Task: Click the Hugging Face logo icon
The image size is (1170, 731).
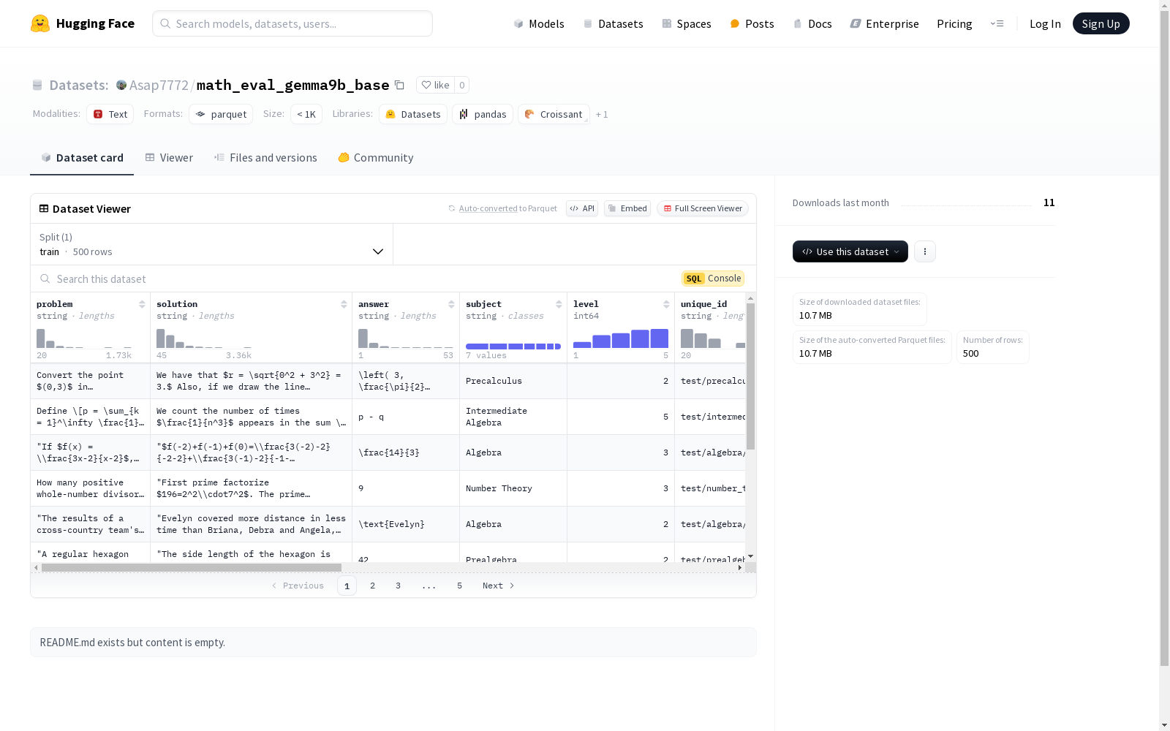Action: pyautogui.click(x=40, y=23)
